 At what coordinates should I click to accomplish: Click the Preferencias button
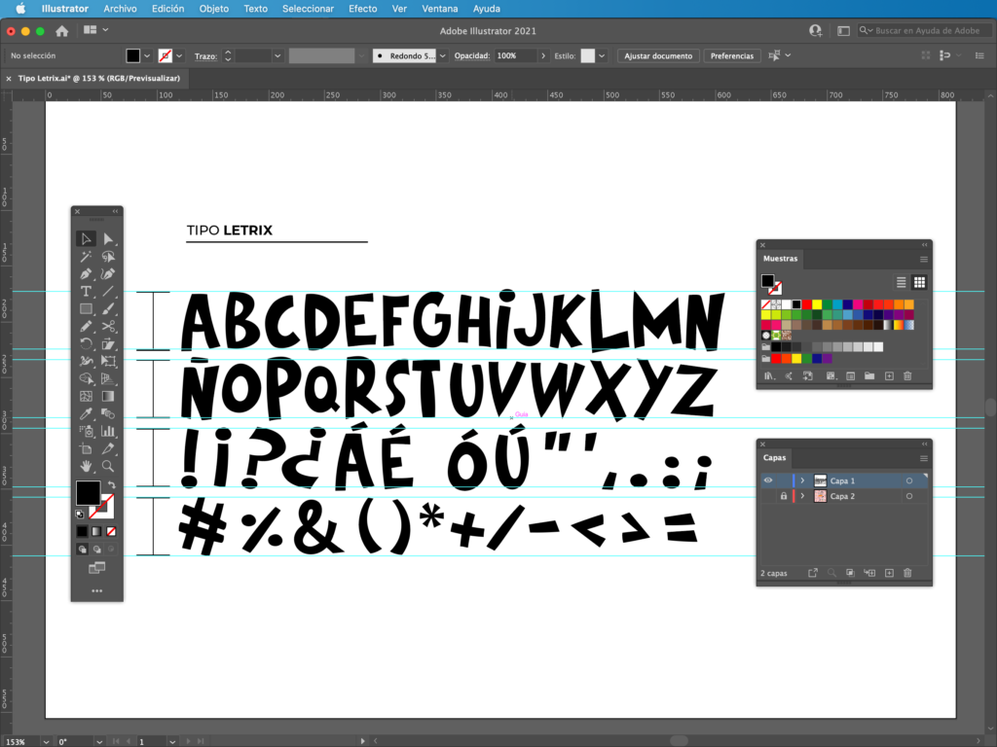pos(732,56)
